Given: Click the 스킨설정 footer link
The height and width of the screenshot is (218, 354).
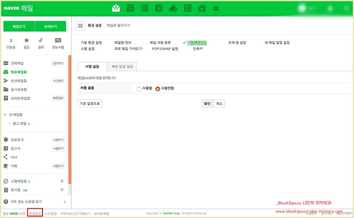Looking at the screenshot, I should coord(51,214).
